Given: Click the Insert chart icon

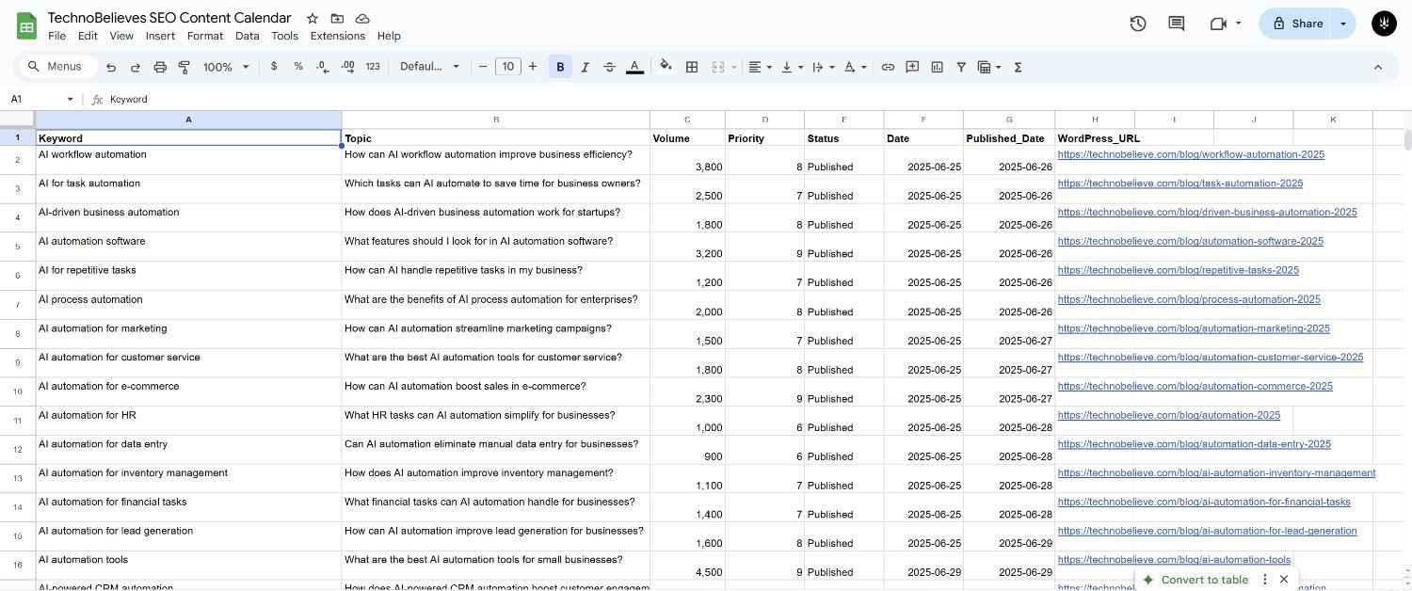Looking at the screenshot, I should point(937,67).
